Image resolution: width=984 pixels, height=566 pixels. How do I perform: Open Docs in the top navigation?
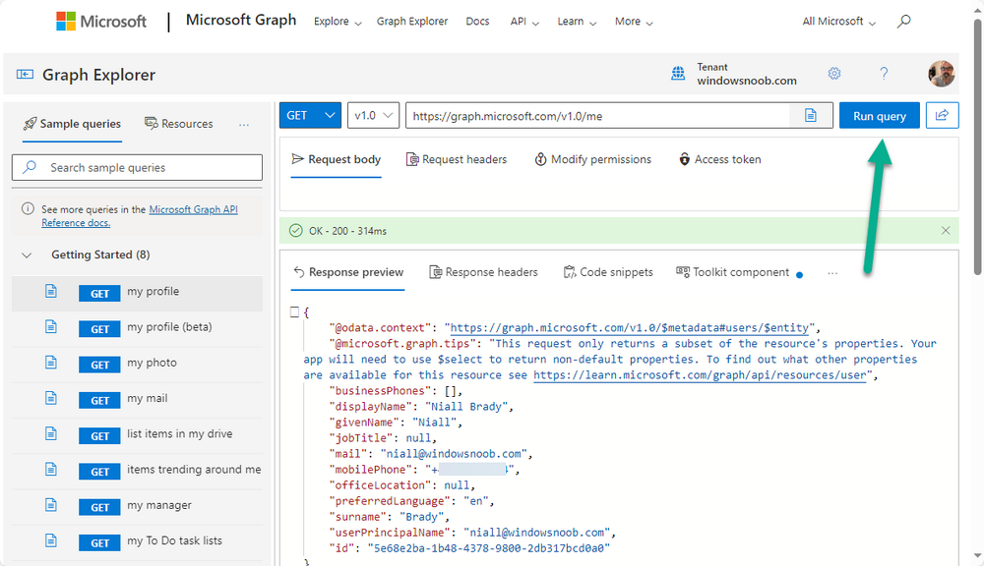point(477,22)
